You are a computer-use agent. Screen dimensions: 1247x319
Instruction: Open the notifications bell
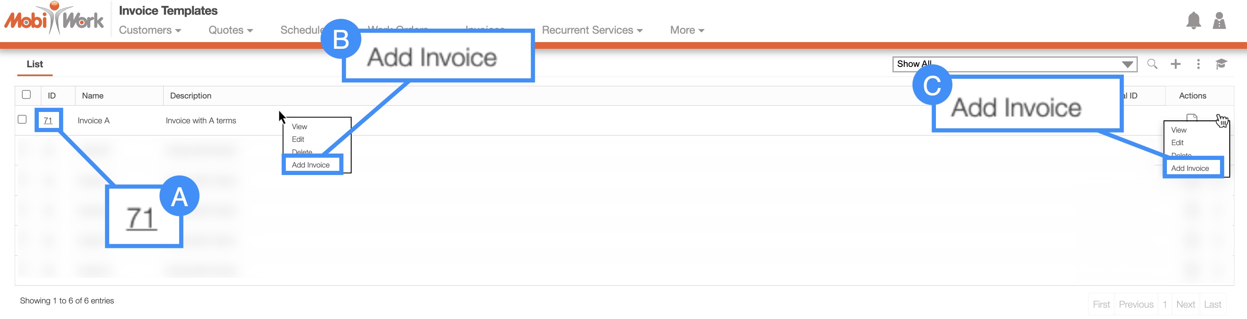[1193, 20]
